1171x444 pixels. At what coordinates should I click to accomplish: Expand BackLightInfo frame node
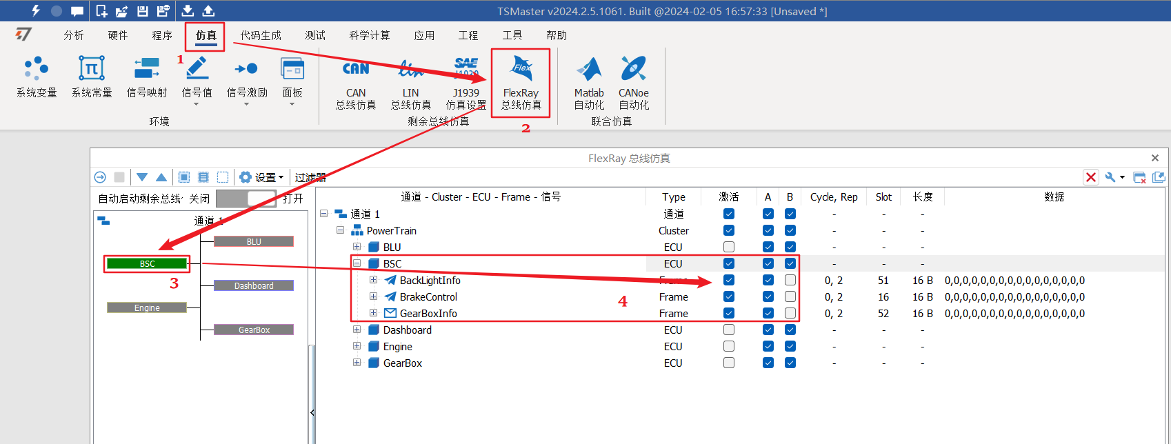(374, 280)
